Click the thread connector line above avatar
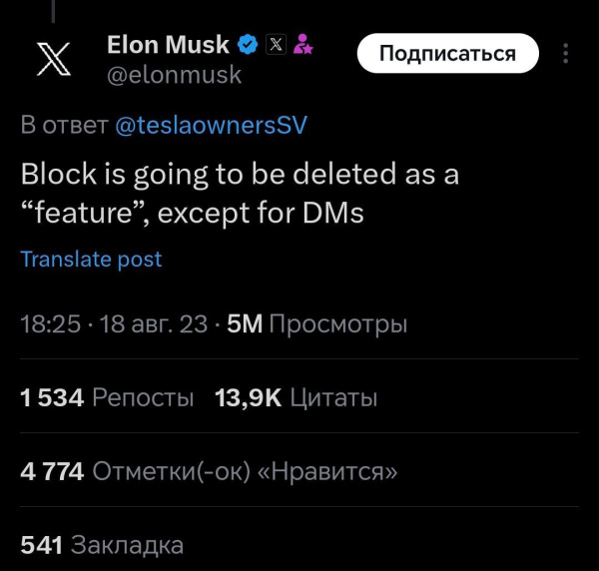The width and height of the screenshot is (599, 571). click(x=52, y=10)
